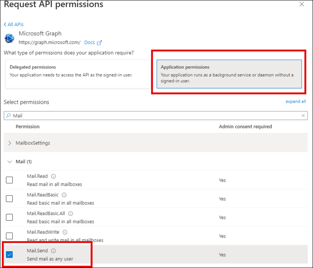Click the info icon beside Mail.ReadBasic
The width and height of the screenshot is (313, 268).
pyautogui.click(x=64, y=195)
